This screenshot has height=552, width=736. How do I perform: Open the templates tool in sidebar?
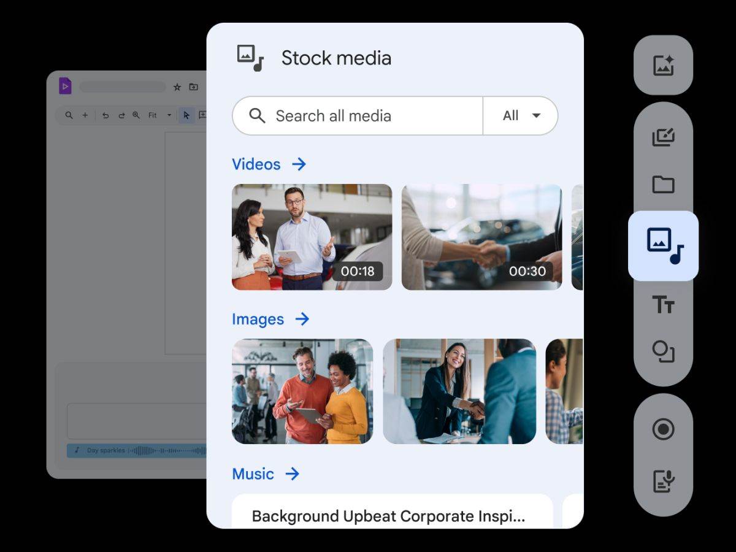(x=663, y=137)
